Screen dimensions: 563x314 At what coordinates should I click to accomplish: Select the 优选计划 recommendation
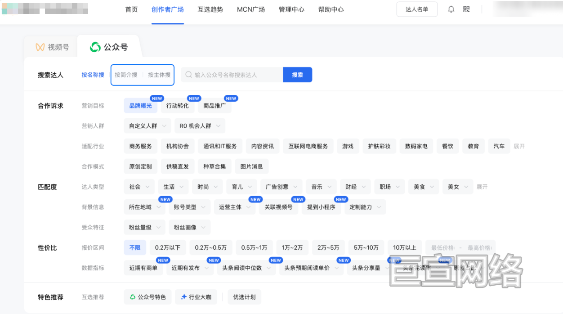coord(244,297)
